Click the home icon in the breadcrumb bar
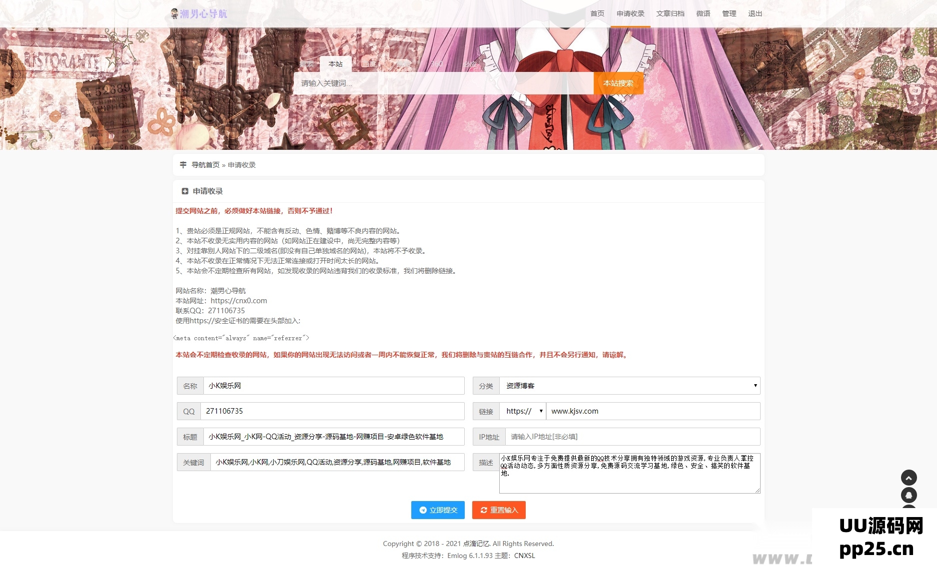937x568 pixels. [183, 164]
